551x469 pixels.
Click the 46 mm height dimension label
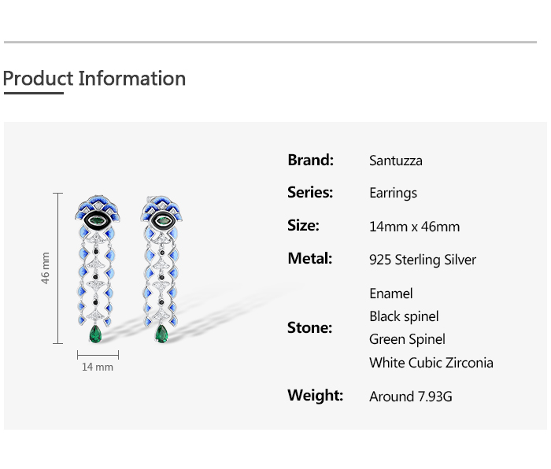(46, 268)
